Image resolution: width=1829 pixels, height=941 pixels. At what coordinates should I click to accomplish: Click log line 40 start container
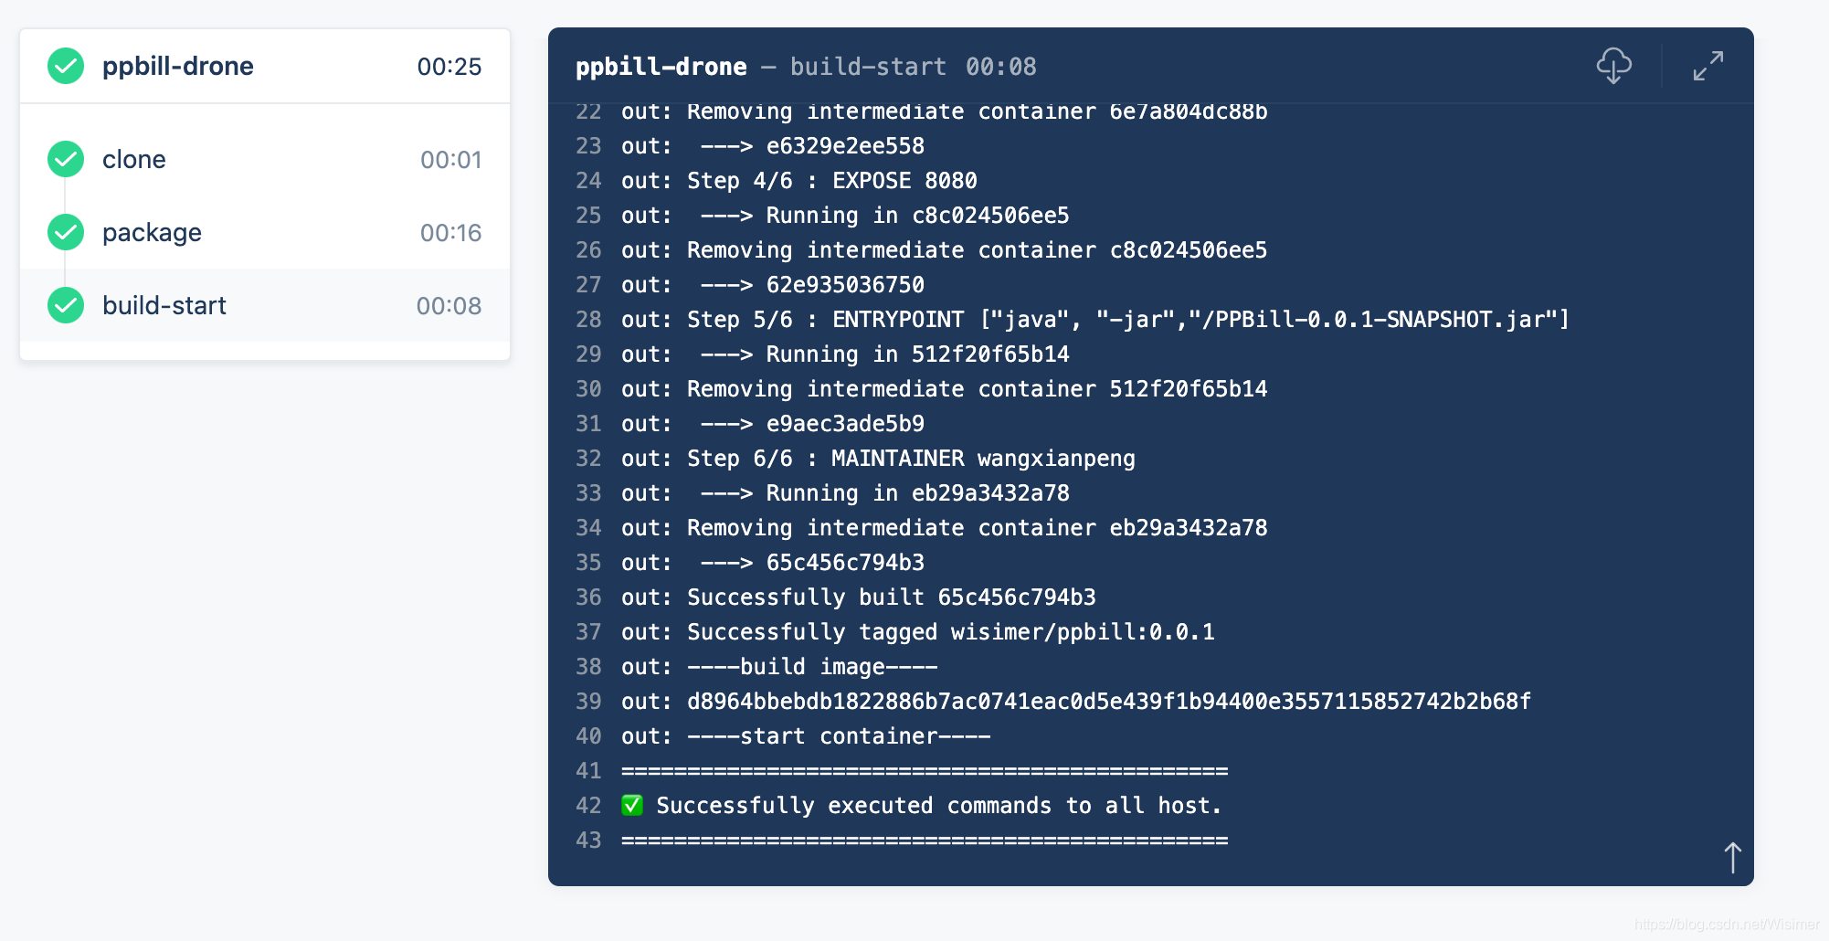(x=806, y=736)
